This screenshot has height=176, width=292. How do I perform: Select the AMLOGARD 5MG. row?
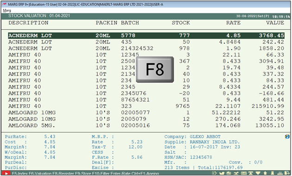tap(146, 126)
